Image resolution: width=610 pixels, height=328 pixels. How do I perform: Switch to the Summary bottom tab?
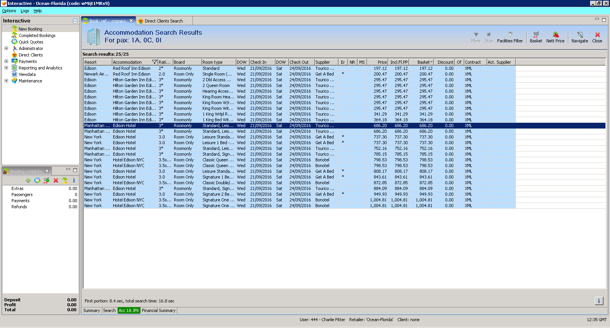point(91,310)
